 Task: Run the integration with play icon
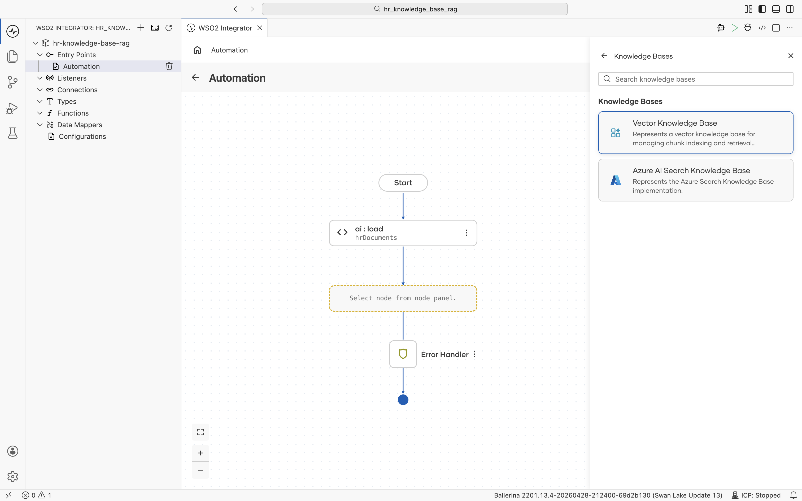pyautogui.click(x=734, y=28)
